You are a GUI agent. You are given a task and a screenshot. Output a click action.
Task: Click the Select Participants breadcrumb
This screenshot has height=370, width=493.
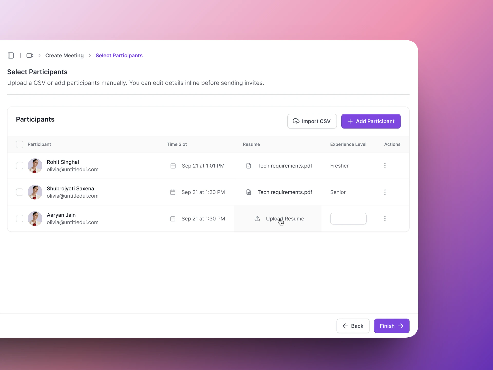coord(119,55)
